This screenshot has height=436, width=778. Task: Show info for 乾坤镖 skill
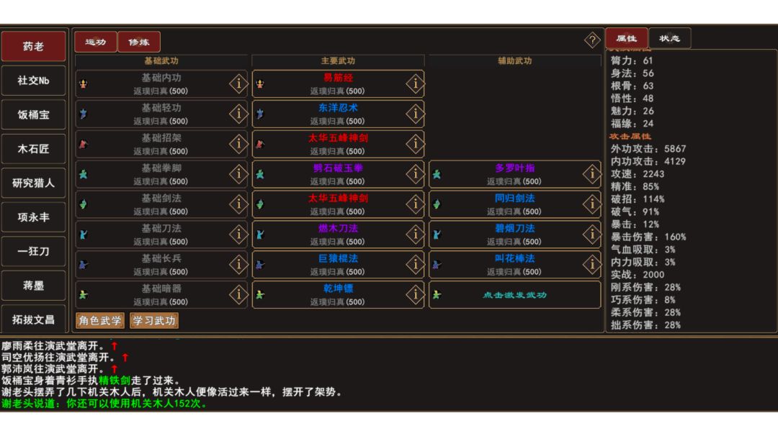(415, 295)
